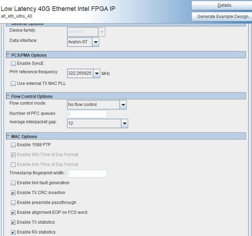
Task: Toggle Enable link fault generation
Action: tap(13, 183)
